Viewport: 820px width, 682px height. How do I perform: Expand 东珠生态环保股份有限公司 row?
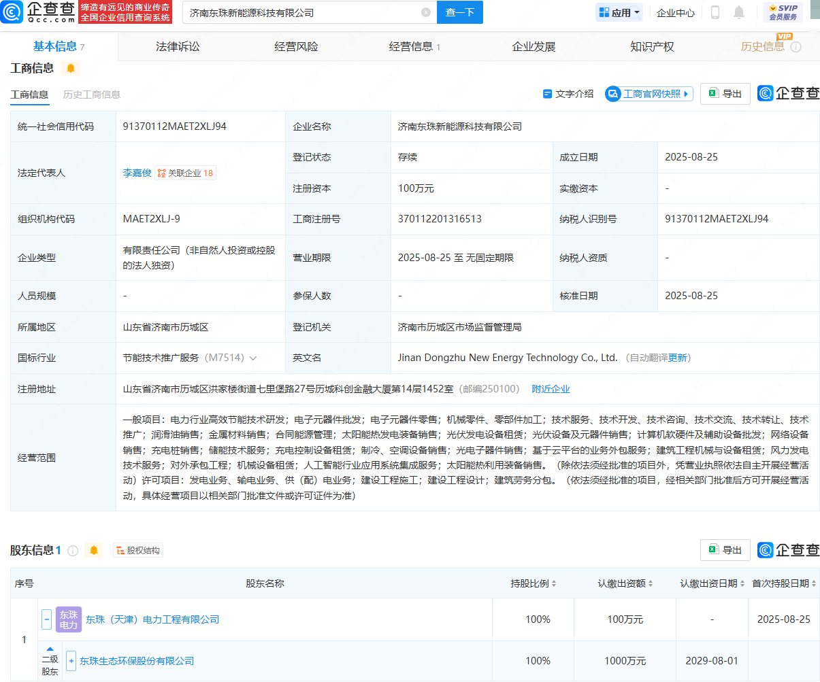(x=71, y=661)
